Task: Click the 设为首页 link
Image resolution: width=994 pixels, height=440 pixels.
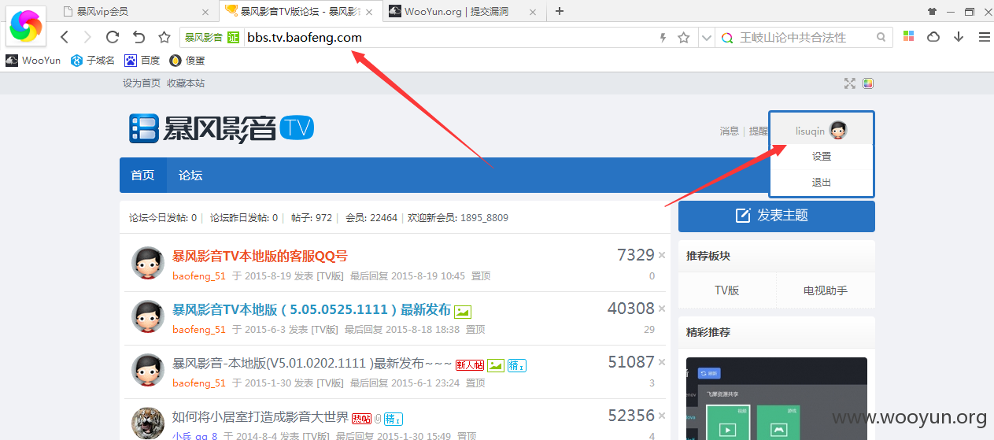Action: coord(142,83)
